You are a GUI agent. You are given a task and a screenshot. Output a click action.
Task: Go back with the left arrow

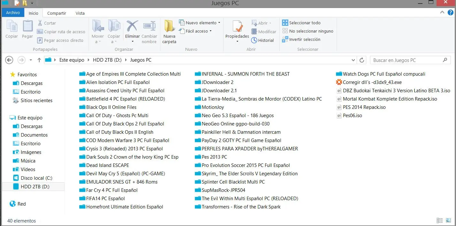click(x=9, y=60)
